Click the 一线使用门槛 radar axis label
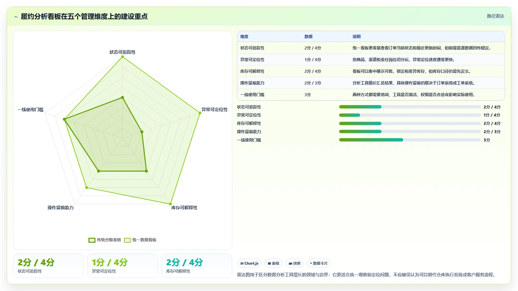The width and height of the screenshot is (518, 291). [x=30, y=109]
